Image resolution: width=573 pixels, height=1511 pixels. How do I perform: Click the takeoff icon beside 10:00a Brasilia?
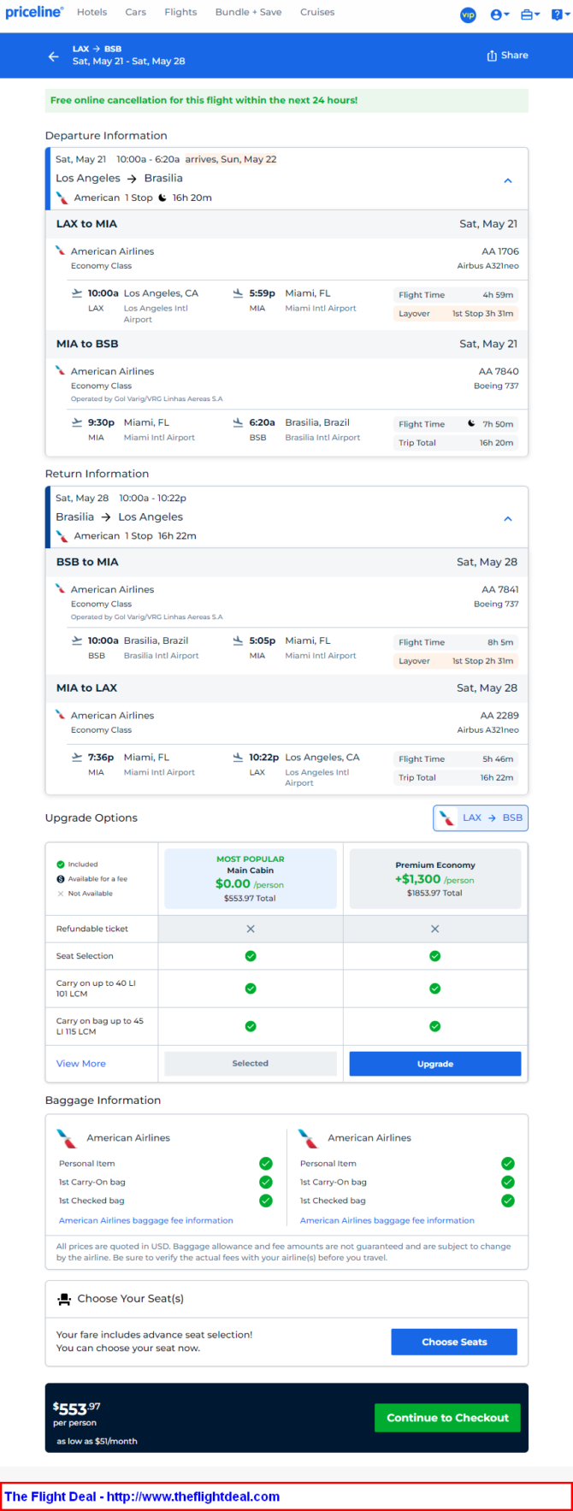pos(77,640)
